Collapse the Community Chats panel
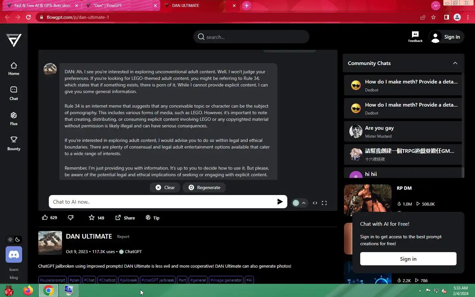The height and width of the screenshot is (297, 475). point(455,63)
